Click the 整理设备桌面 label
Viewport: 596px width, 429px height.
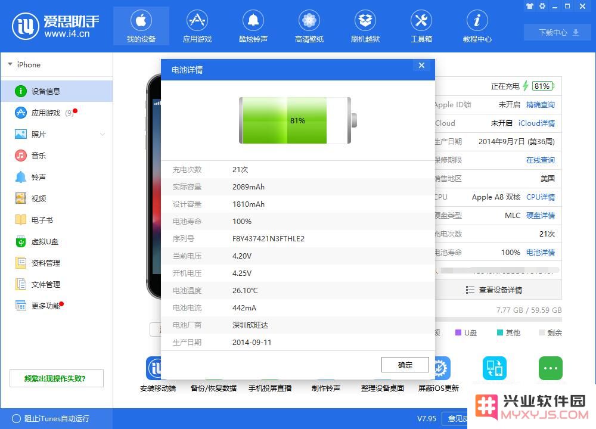[383, 388]
